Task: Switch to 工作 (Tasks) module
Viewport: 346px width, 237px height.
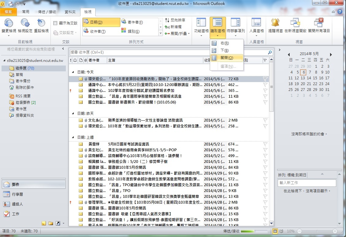Action: (x=34, y=214)
